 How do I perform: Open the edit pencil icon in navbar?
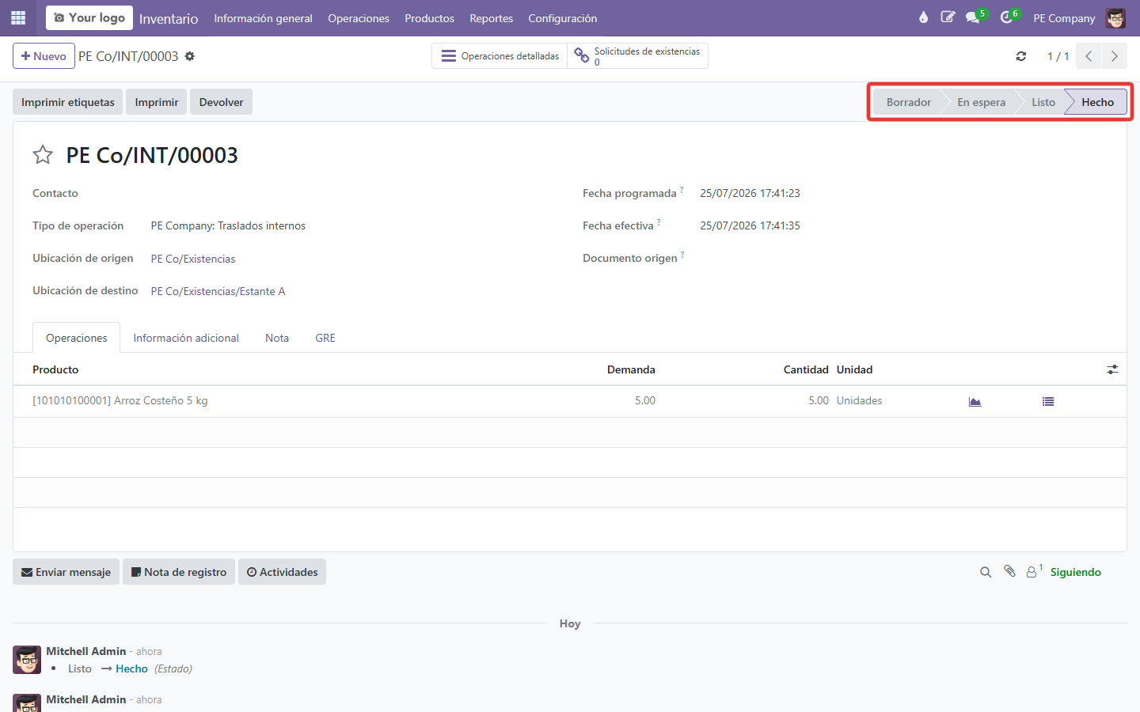pos(948,17)
